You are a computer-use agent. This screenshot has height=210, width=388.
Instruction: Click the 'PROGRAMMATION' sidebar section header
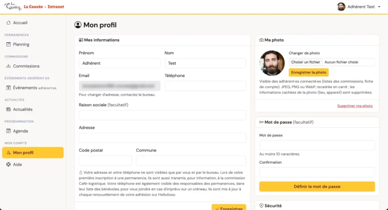click(x=19, y=122)
